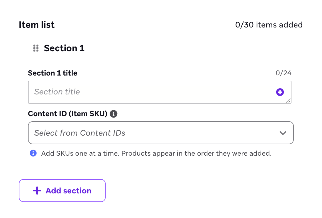Open the Content ID (Item SKU) combo box
322x218 pixels.
click(160, 133)
